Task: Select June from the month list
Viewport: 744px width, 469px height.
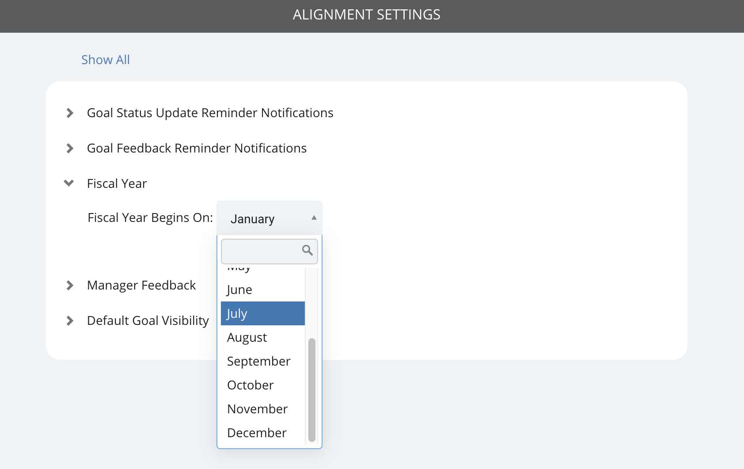Action: [263, 290]
